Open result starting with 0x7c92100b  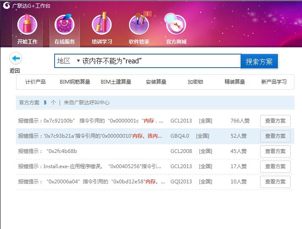coord(91,121)
